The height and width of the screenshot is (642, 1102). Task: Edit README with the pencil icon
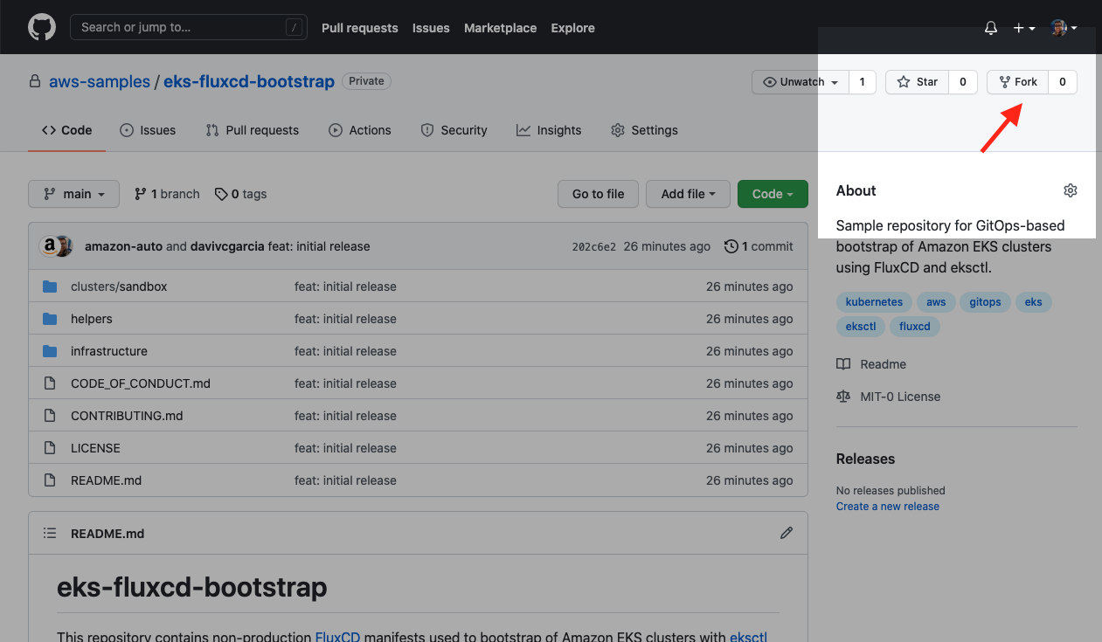[787, 533]
